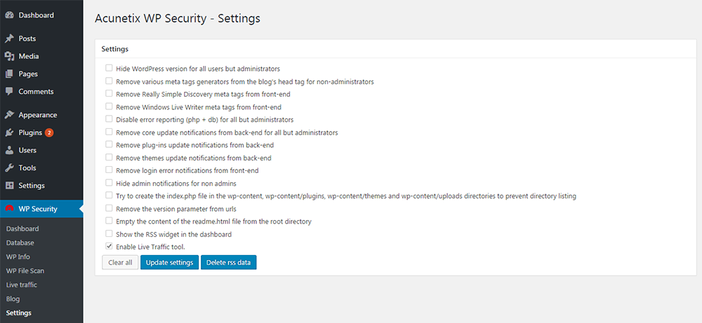Click the Posts pushpin icon

[9, 39]
